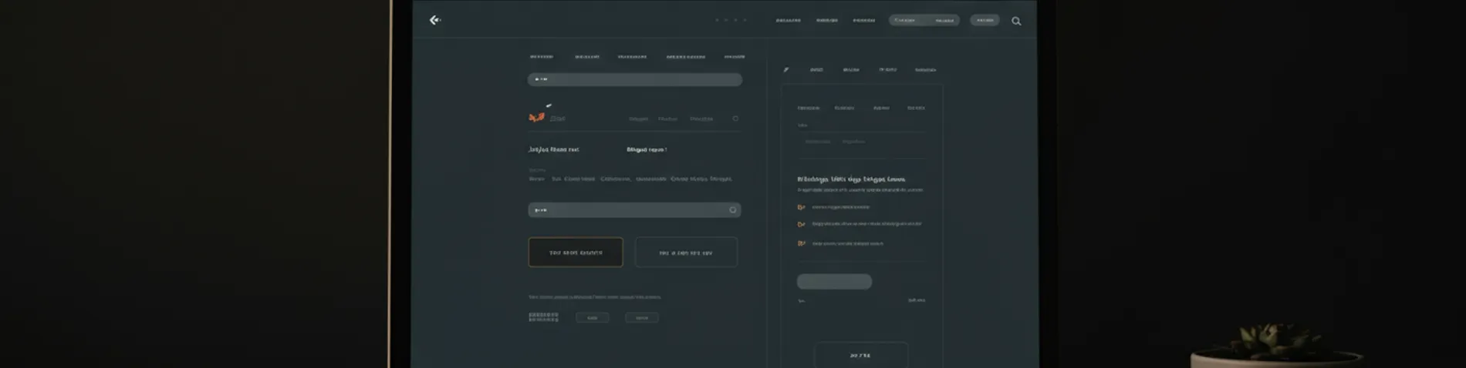Click the grey-outlined button beside the orange-outlined one
This screenshot has height=368, width=1466.
tap(686, 252)
